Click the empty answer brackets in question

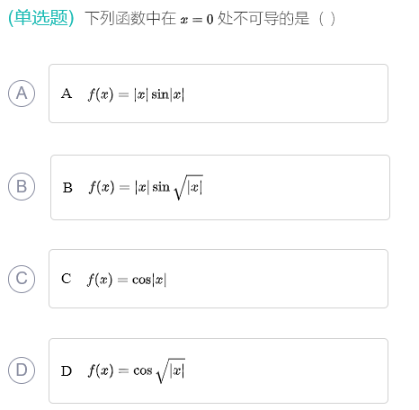[x=327, y=19]
